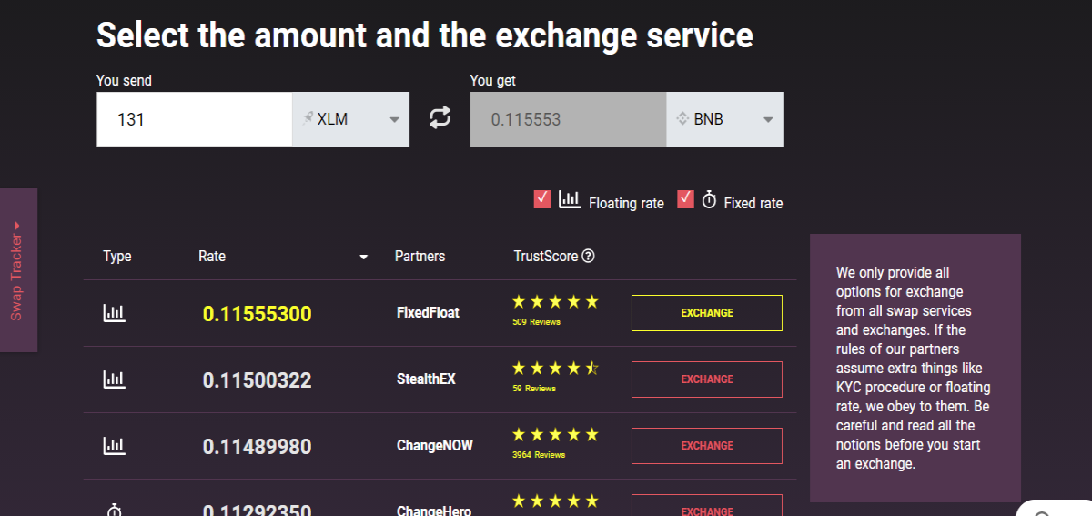Image resolution: width=1092 pixels, height=516 pixels.
Task: Click the star rating for StealthEX
Action: [x=555, y=368]
